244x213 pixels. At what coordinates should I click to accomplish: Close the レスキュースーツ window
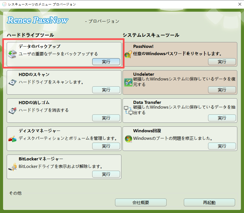tap(240, 4)
